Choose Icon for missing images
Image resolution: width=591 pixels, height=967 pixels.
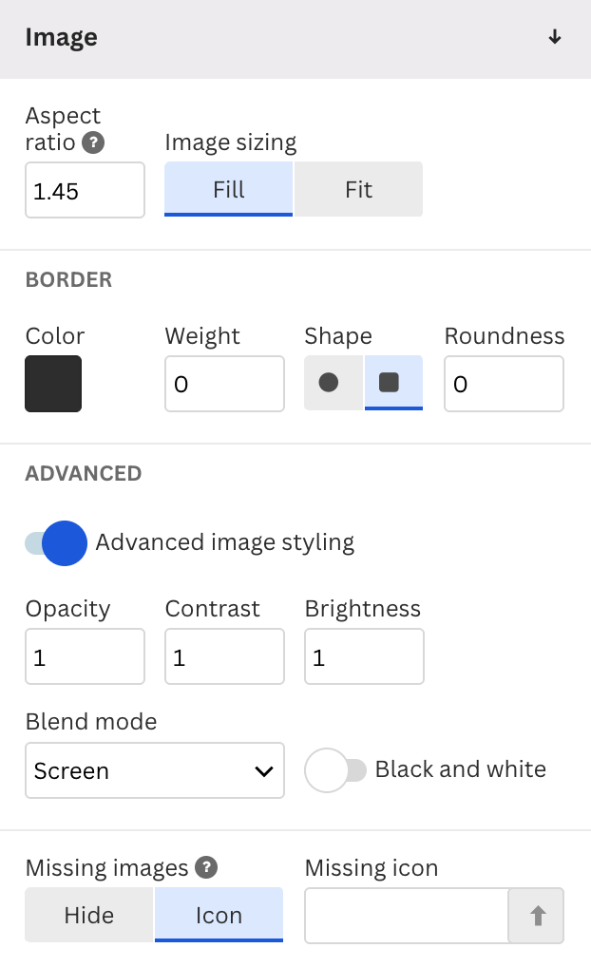tap(219, 915)
